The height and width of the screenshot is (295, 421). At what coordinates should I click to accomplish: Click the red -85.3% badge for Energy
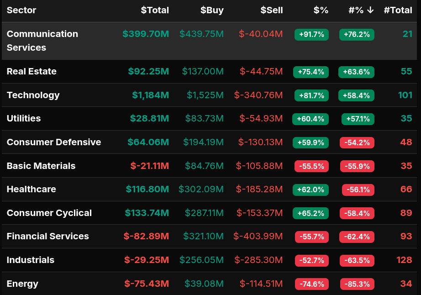coord(357,284)
